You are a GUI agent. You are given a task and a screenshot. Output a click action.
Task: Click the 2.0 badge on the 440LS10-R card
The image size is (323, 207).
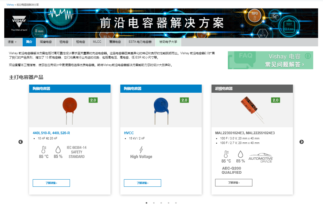[93, 100]
